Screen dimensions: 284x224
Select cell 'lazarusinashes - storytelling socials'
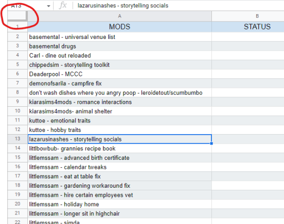click(x=119, y=139)
